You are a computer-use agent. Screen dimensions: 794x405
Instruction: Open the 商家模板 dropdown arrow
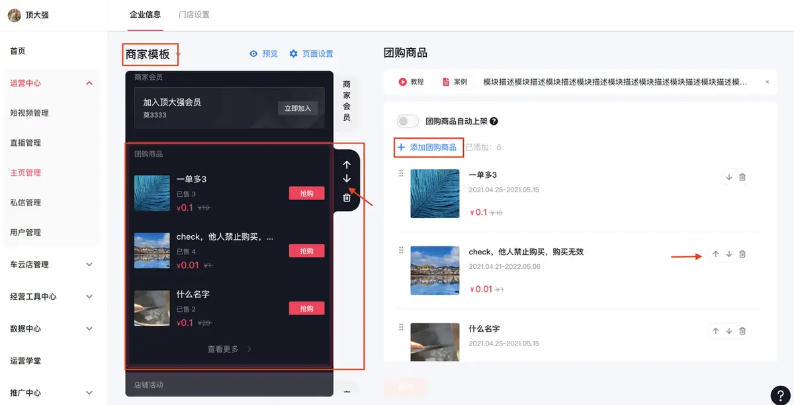(x=179, y=55)
